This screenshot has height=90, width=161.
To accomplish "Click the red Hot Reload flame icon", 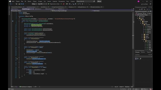I will click(63, 4).
